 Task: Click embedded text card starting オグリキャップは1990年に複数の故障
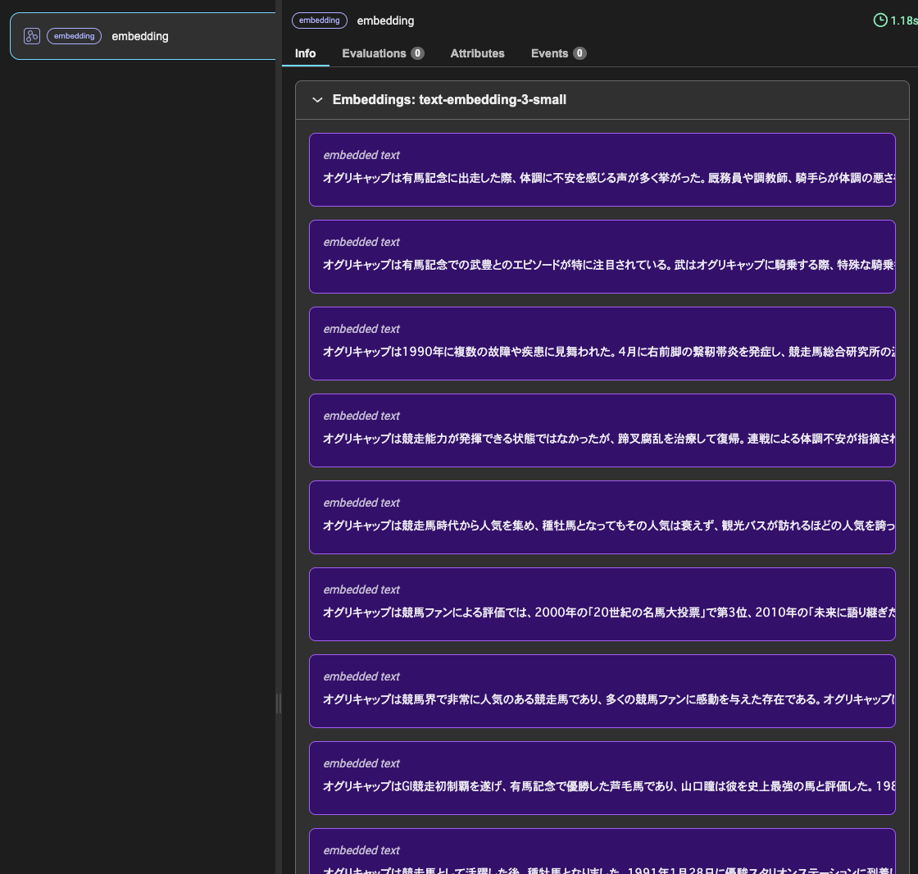(602, 344)
